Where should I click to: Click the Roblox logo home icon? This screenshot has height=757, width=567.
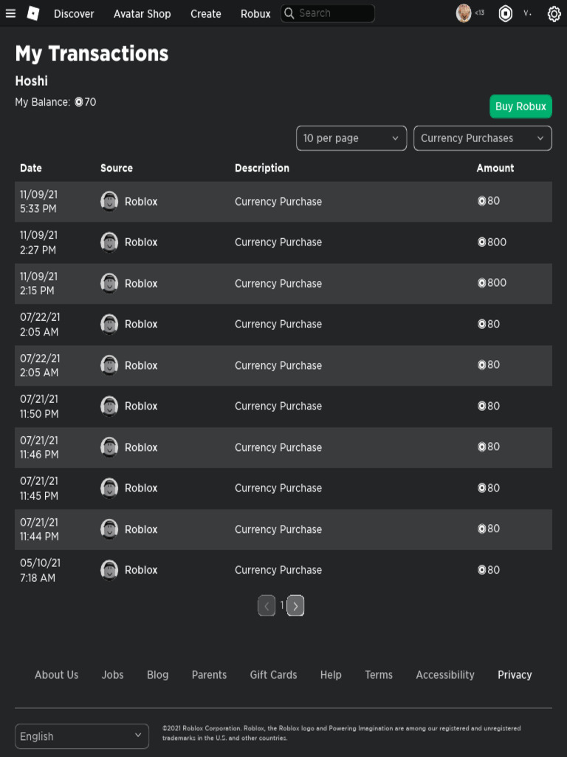click(x=33, y=13)
